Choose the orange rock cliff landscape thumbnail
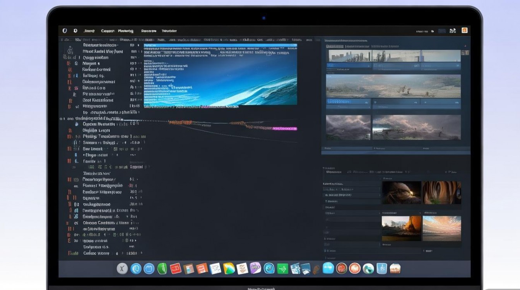This screenshot has height=290, width=520. 401,229
